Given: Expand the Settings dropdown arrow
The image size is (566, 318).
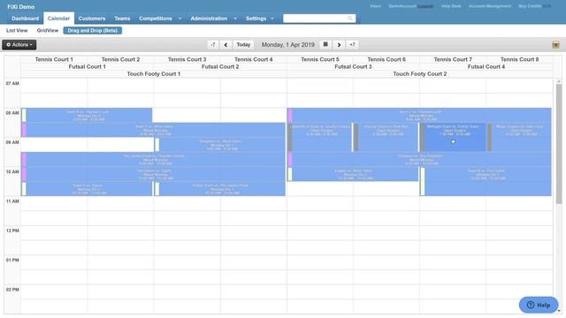Looking at the screenshot, I should (272, 19).
